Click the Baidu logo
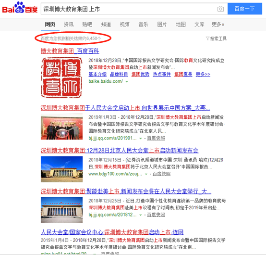266x255 pixels. pyautogui.click(x=20, y=8)
